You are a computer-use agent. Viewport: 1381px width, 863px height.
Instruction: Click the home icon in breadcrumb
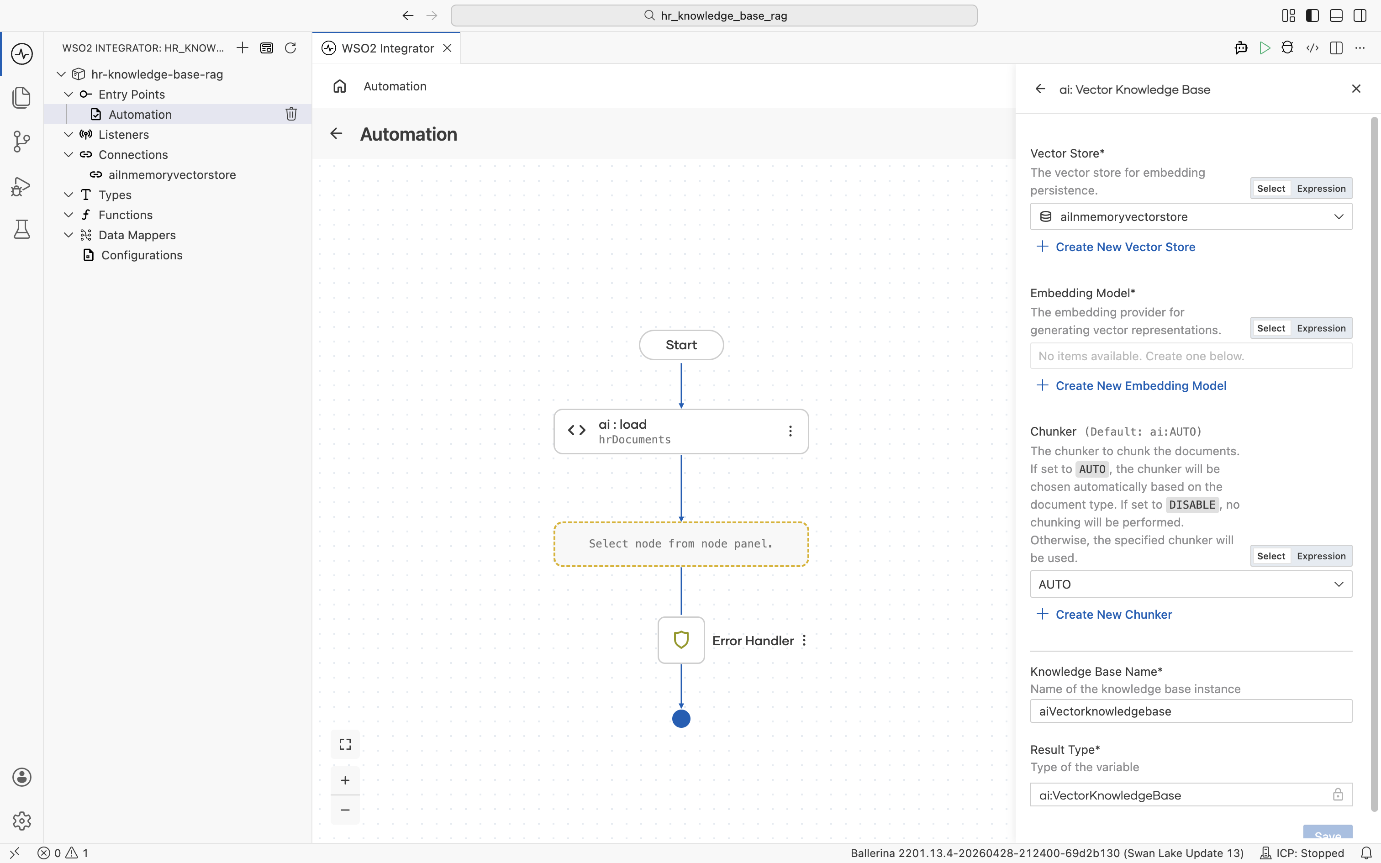coord(340,86)
